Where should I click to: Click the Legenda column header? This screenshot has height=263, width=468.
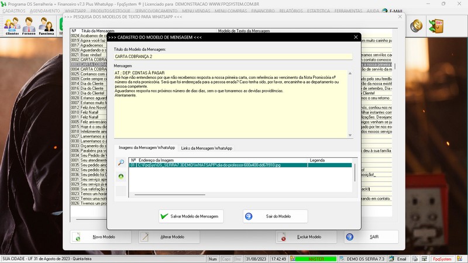317,160
